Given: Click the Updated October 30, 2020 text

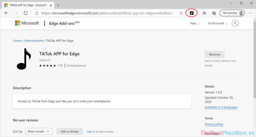Looking at the screenshot, I should coord(219,100).
